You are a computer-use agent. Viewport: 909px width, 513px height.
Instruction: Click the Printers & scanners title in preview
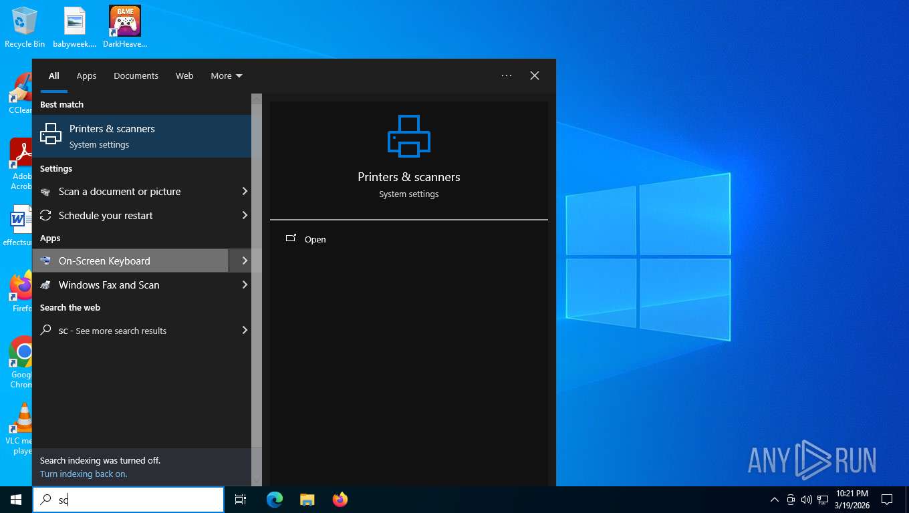[409, 177]
